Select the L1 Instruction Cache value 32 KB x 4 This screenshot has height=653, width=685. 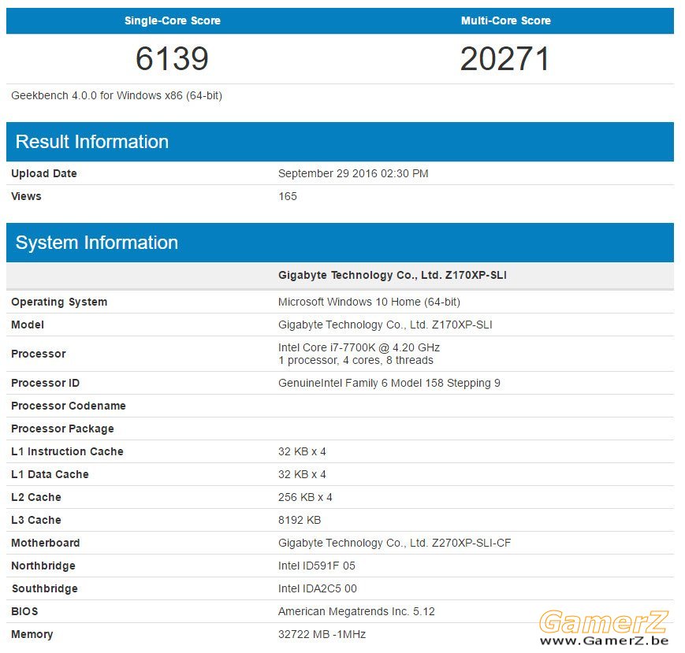[302, 451]
